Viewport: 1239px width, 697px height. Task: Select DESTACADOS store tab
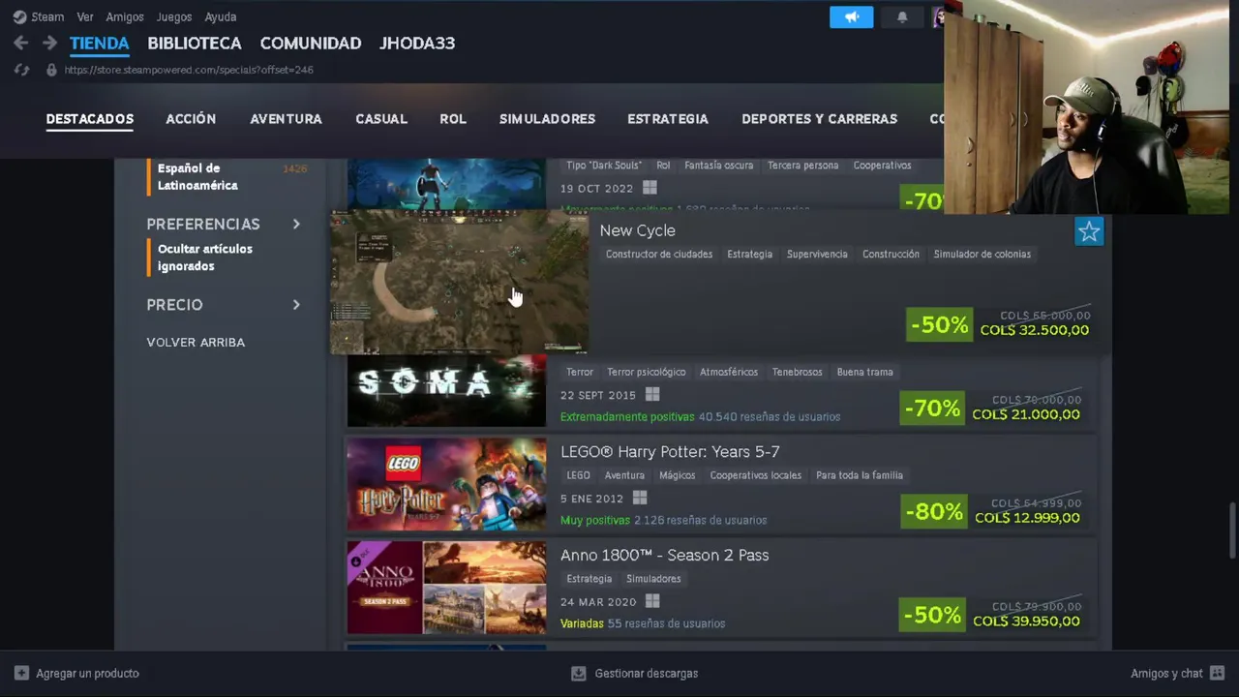coord(90,118)
